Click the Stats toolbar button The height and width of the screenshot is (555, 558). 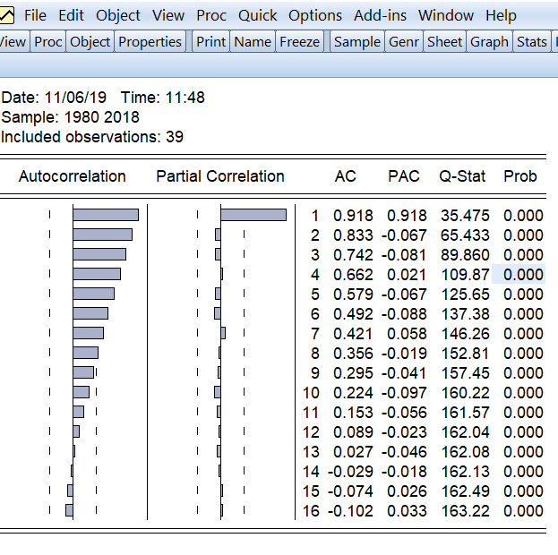point(532,41)
